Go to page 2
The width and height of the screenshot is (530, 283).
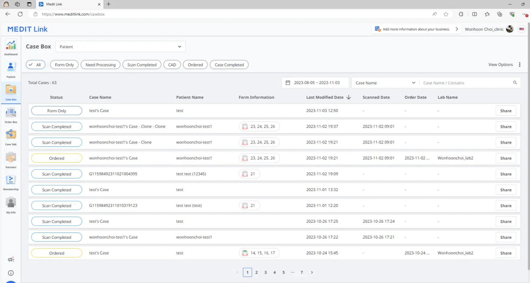(256, 272)
